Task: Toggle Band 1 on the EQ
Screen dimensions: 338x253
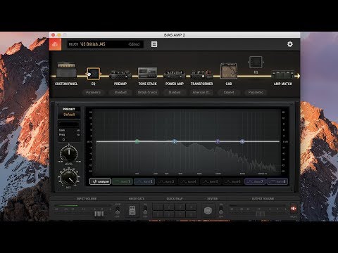Action: pyautogui.click(x=123, y=181)
